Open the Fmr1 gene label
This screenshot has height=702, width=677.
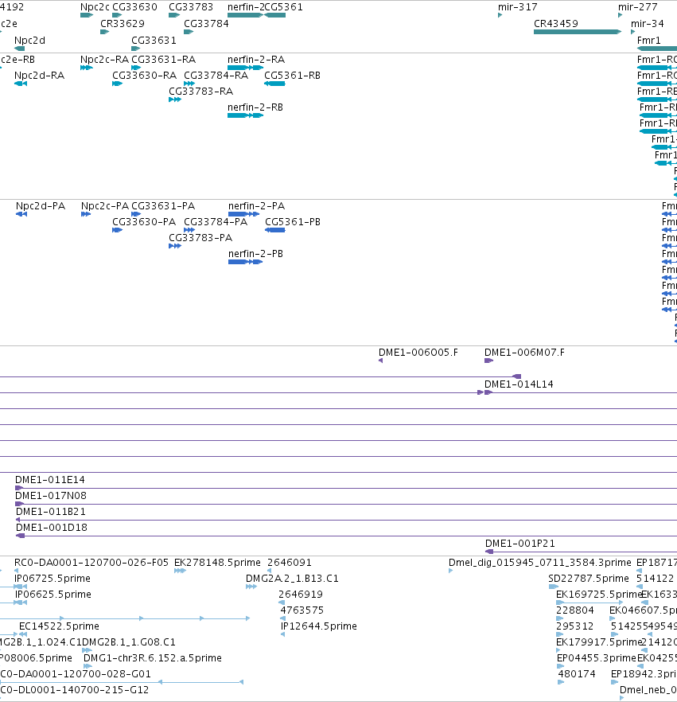(649, 41)
